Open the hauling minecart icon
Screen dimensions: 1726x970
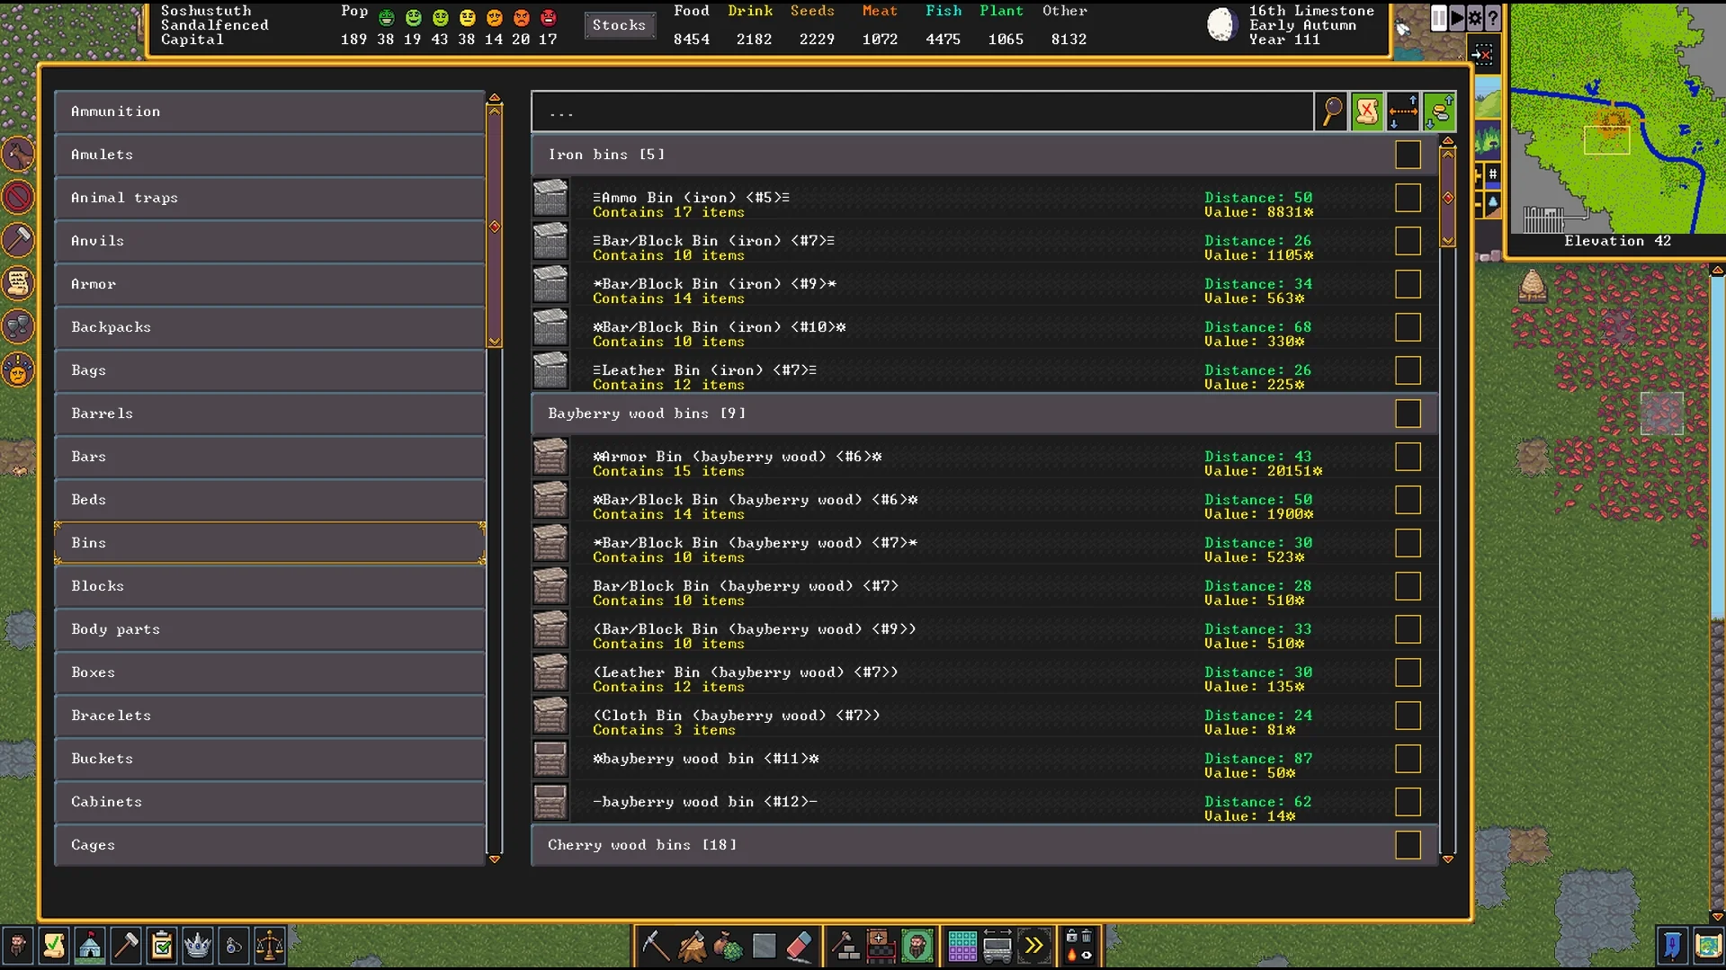click(x=997, y=946)
